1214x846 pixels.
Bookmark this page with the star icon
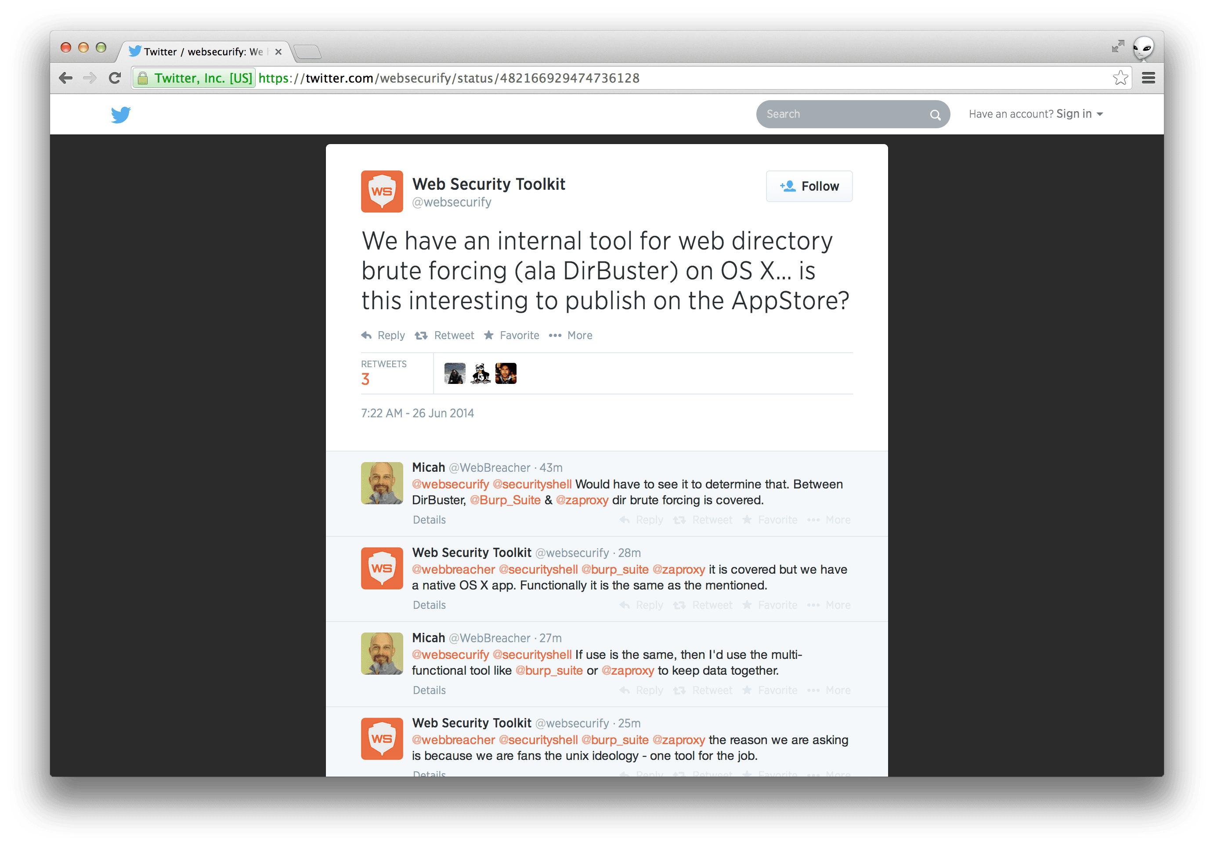click(x=1120, y=78)
